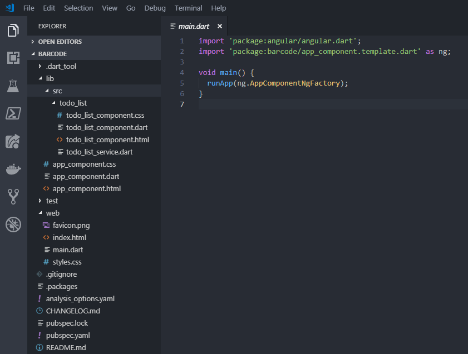Open the Debug crossed-out bug icon

click(x=13, y=224)
